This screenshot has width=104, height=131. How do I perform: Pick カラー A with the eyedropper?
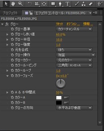[x=66, y=98]
